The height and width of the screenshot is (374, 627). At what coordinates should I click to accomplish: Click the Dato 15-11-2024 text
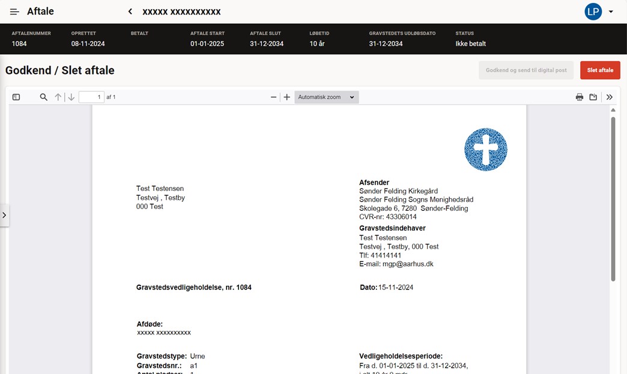coord(387,288)
